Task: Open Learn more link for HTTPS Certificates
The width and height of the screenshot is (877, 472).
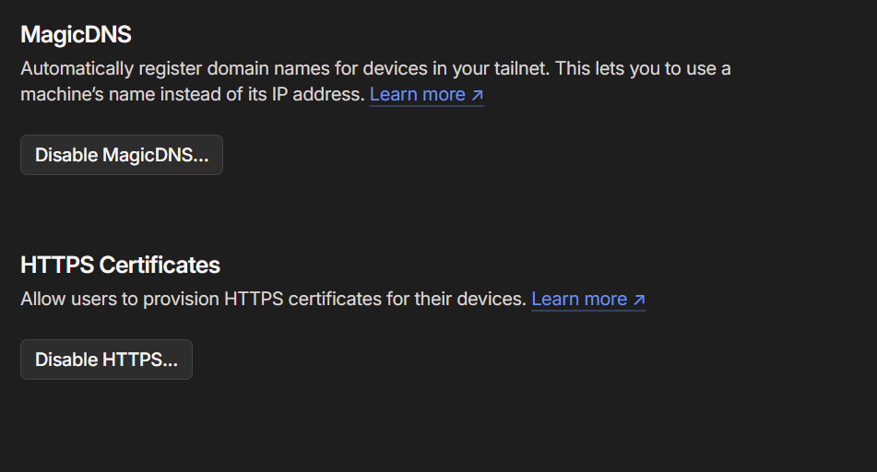Action: [578, 299]
